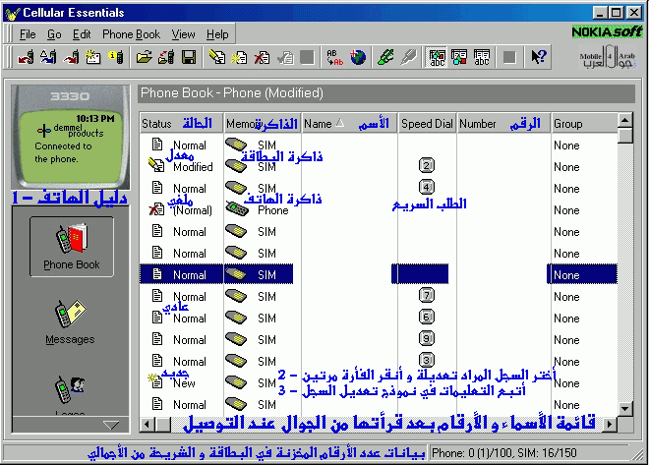
Task: Sort by the Name column header
Action: (x=349, y=123)
